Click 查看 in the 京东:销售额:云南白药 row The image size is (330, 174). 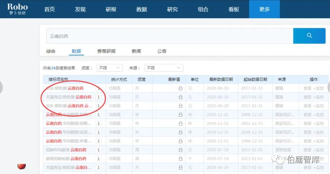click(x=307, y=88)
